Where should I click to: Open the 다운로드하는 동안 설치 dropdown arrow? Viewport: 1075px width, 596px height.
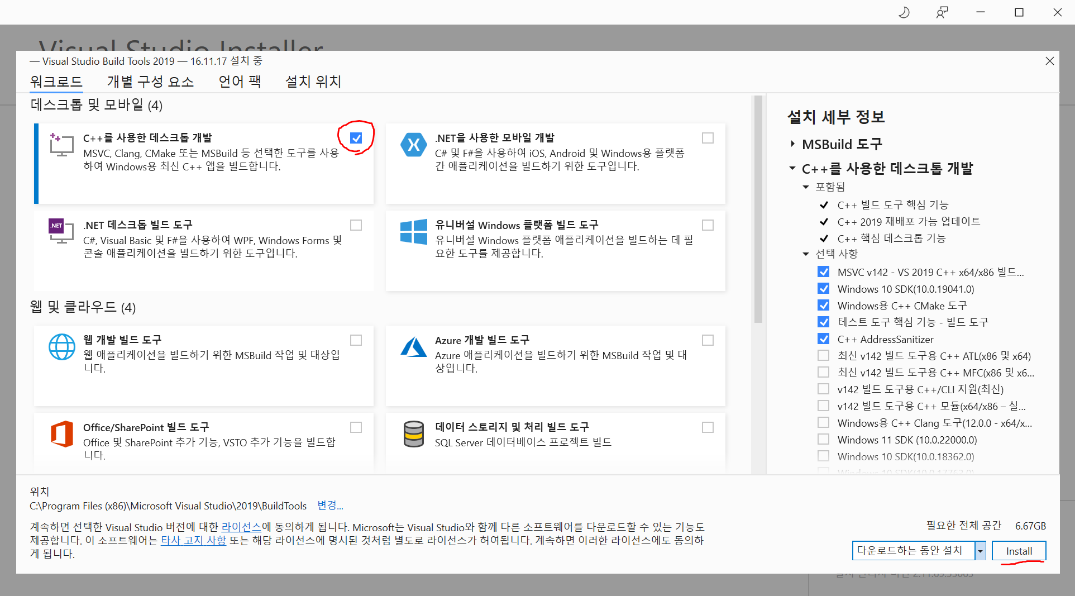pyautogui.click(x=980, y=551)
